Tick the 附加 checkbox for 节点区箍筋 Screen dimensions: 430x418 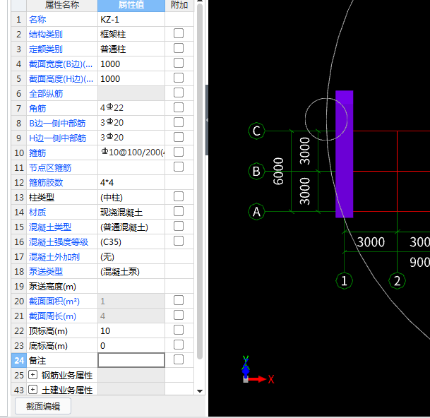[179, 167]
